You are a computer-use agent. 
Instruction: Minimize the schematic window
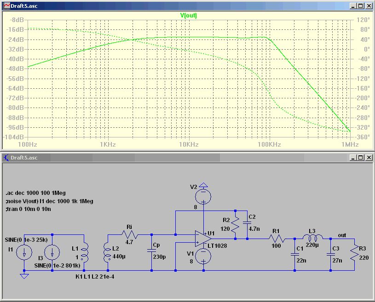[x=353, y=158]
